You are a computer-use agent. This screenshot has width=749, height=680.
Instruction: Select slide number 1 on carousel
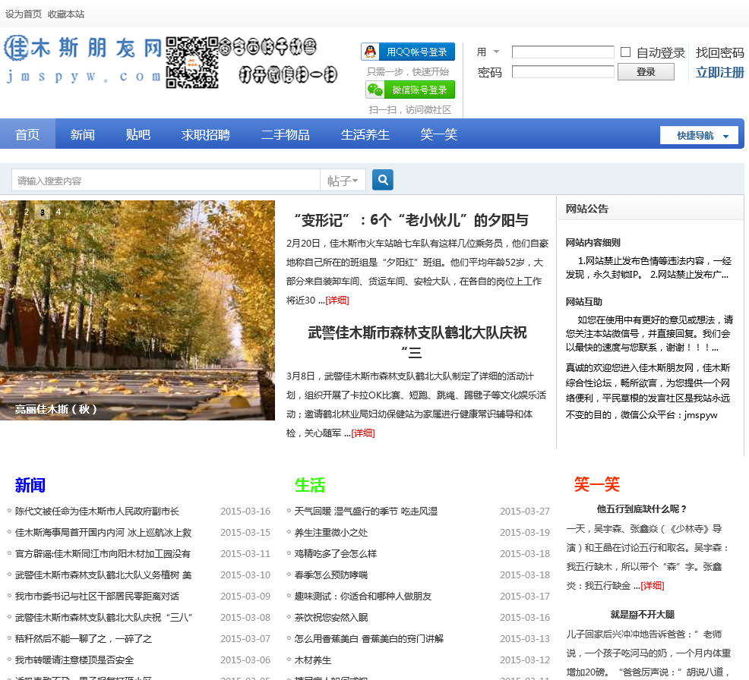click(x=11, y=212)
